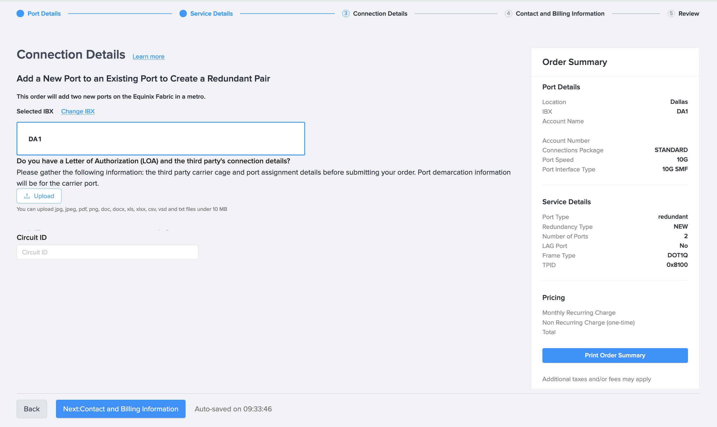The width and height of the screenshot is (717, 427).
Task: Open the Learn more link
Action: pyautogui.click(x=149, y=57)
